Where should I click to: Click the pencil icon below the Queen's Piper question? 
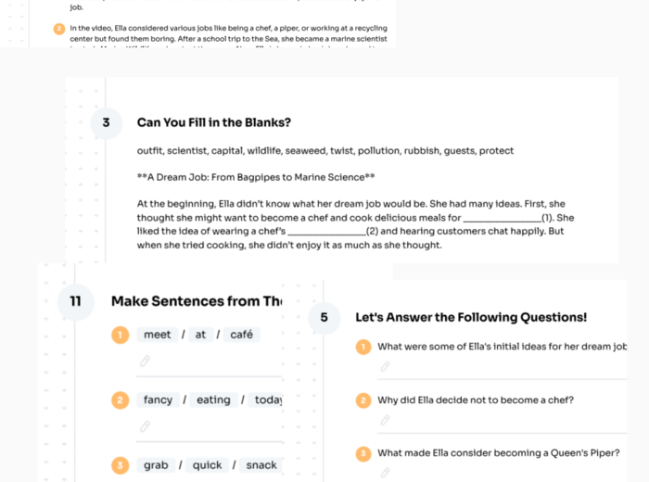385,473
